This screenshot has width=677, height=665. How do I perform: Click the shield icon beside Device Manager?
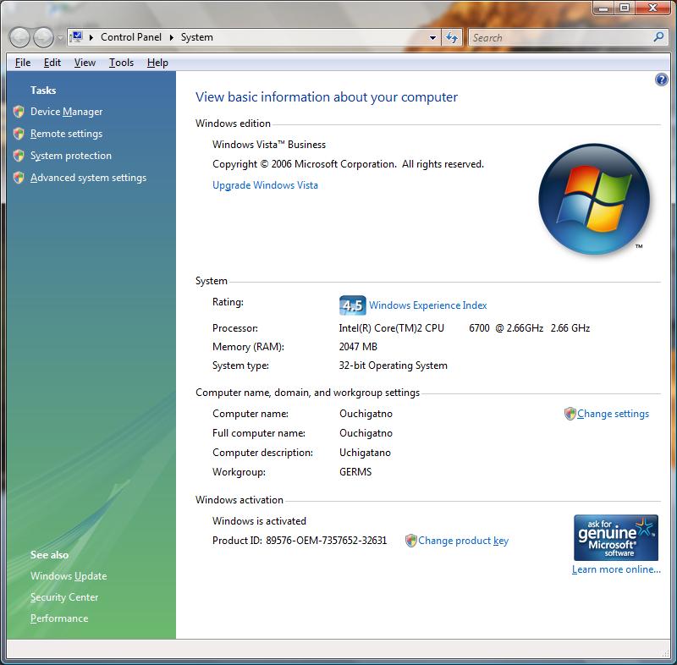tap(19, 112)
